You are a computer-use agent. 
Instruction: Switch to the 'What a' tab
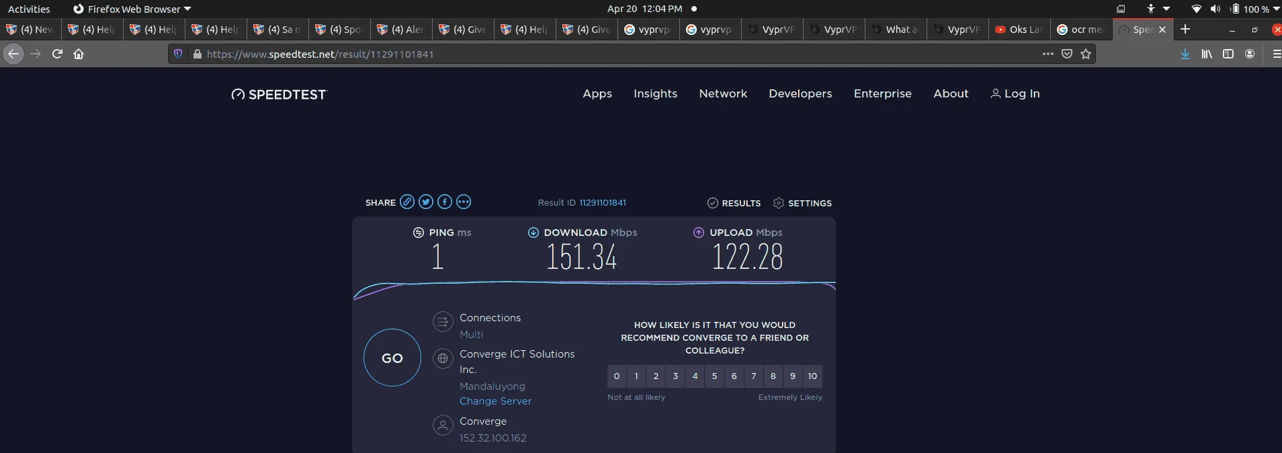896,30
